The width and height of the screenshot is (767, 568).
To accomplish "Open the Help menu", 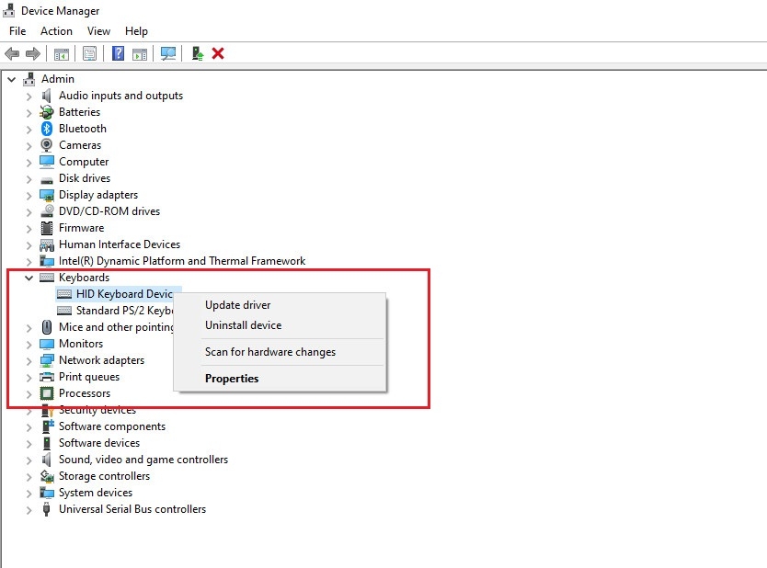I will [136, 31].
